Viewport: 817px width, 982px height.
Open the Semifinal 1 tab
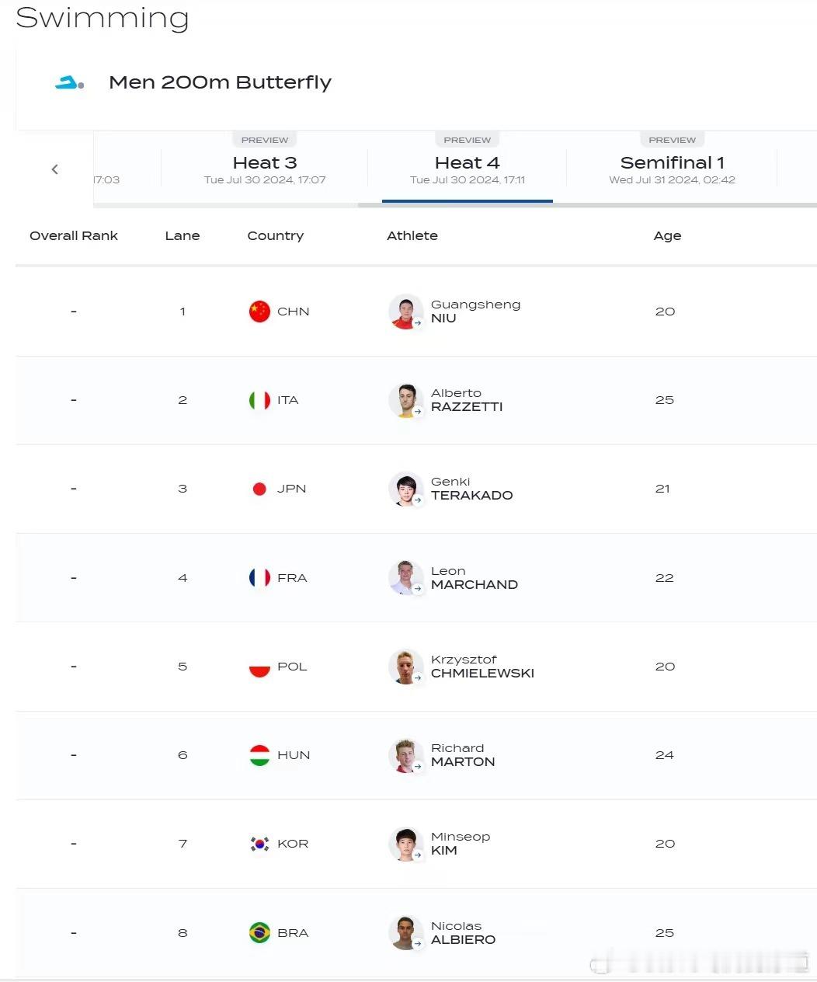(x=672, y=169)
